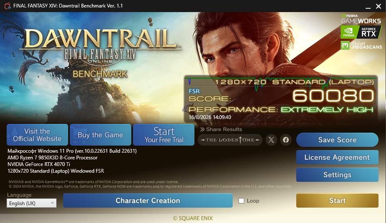Image resolution: width=386 pixels, height=223 pixels.
Task: Click the AMD Ryzen 7 9850X3D line
Action: [x=52, y=157]
